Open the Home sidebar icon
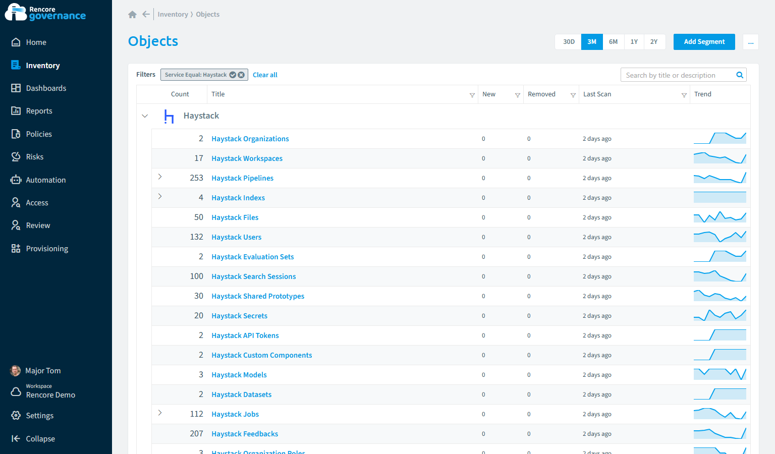775x454 pixels. [16, 42]
